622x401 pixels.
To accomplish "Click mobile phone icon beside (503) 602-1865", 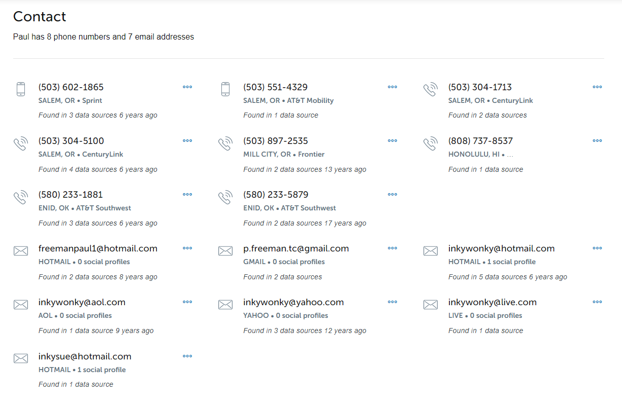I will click(21, 89).
